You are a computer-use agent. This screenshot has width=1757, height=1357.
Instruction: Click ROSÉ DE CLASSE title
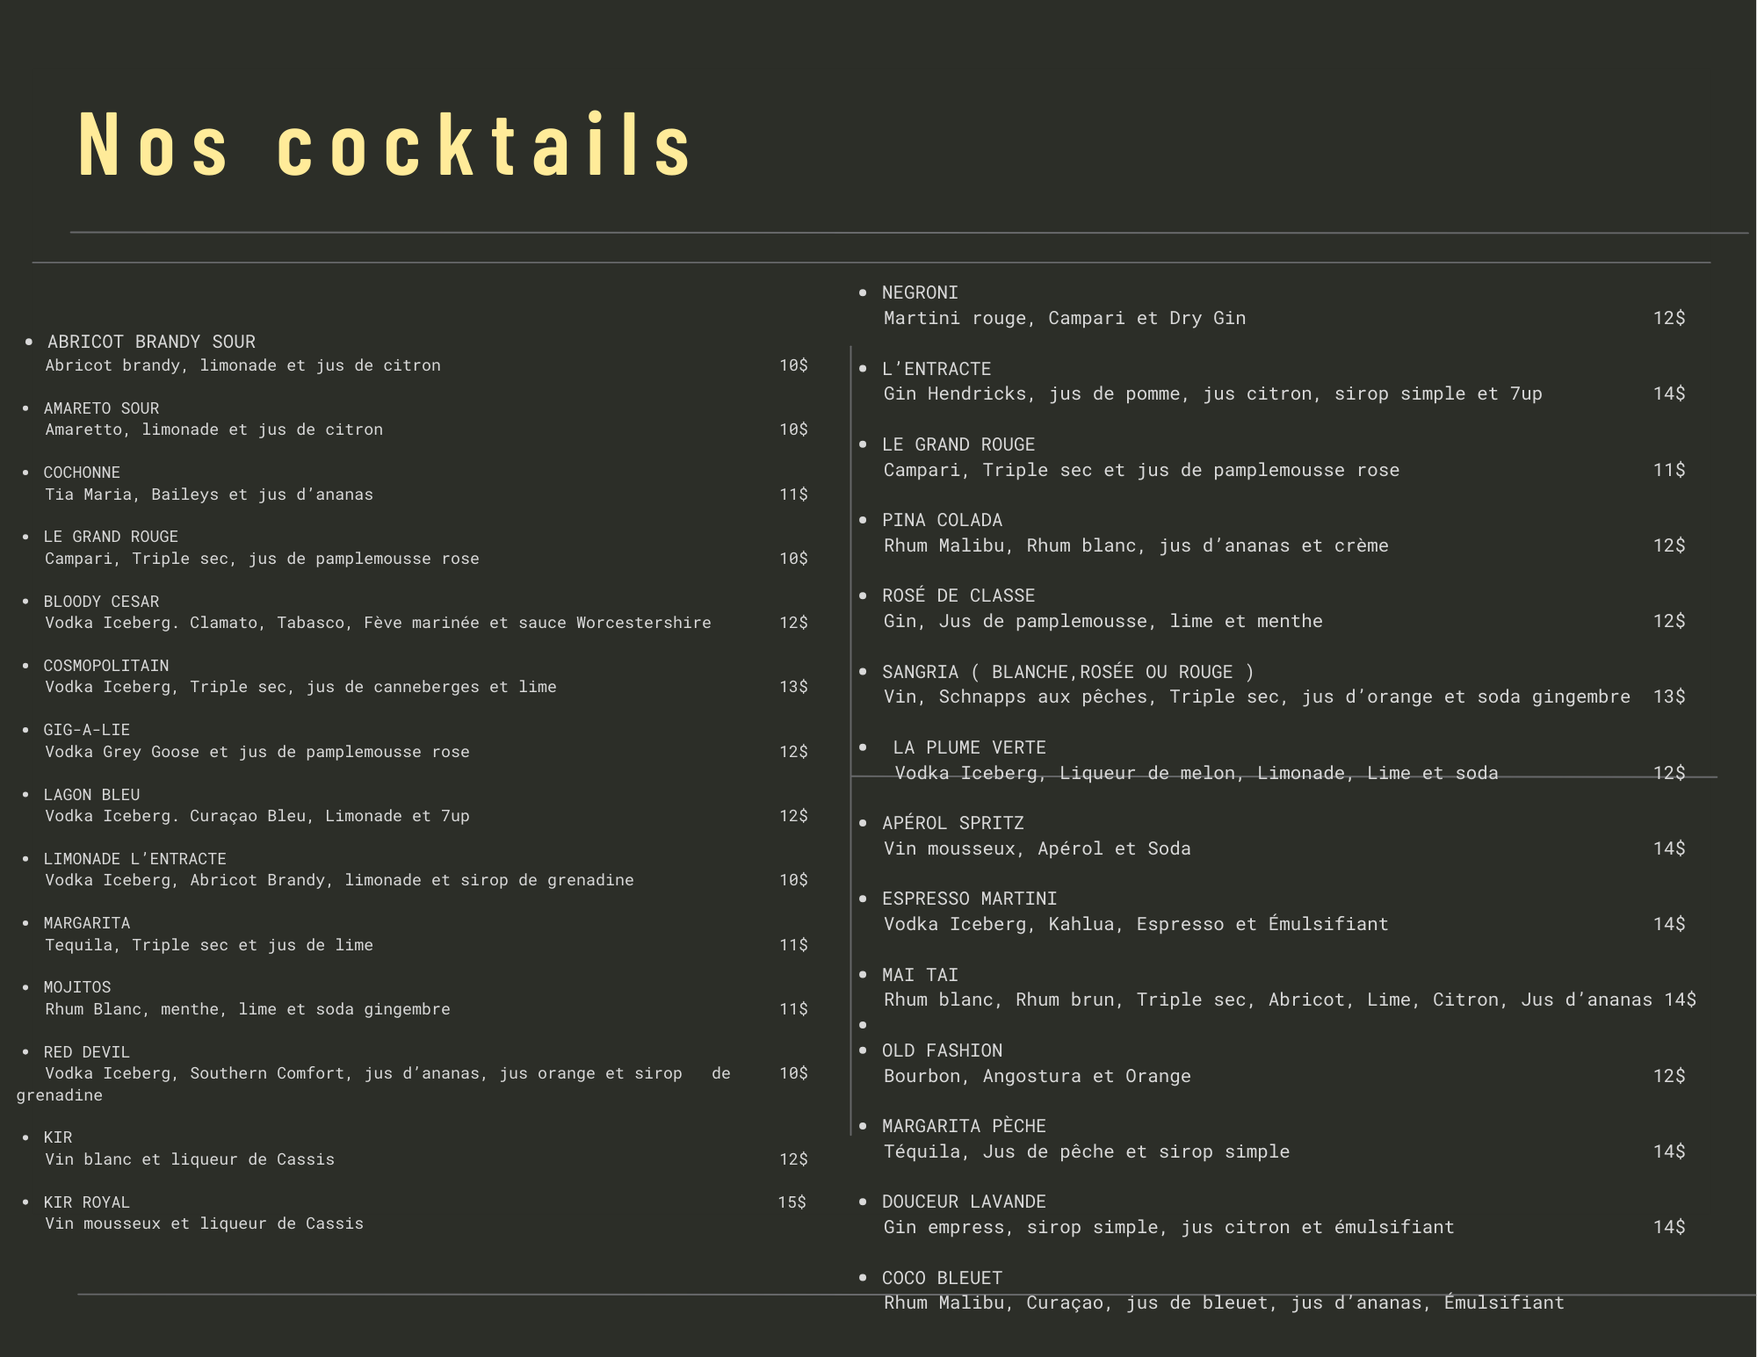(x=958, y=595)
